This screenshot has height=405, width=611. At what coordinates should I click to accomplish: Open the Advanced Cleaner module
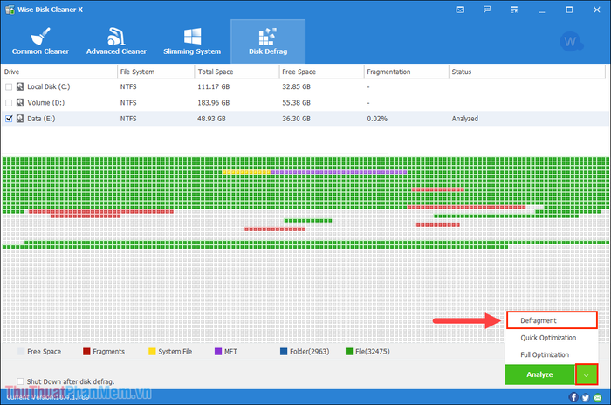(116, 40)
